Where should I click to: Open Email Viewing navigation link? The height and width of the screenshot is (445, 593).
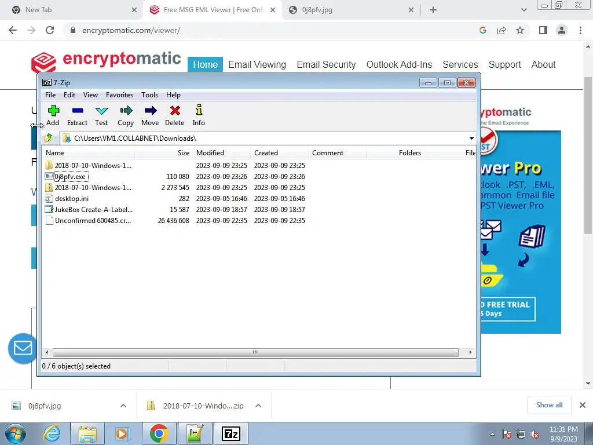(257, 65)
